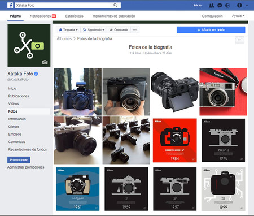Click the verified badge next to Xataka Foto

pyautogui.click(x=36, y=74)
